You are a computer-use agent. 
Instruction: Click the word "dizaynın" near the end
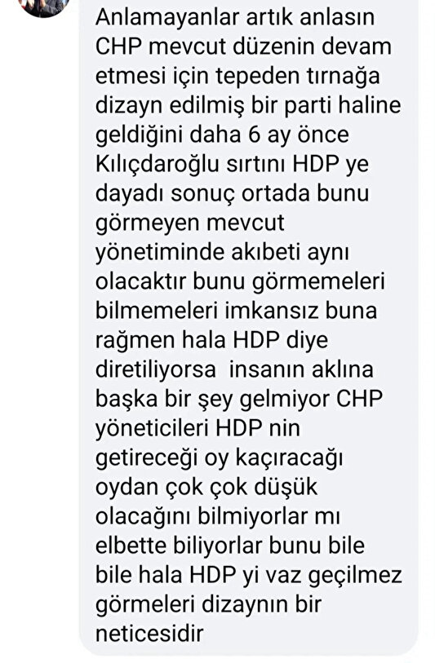point(242,605)
